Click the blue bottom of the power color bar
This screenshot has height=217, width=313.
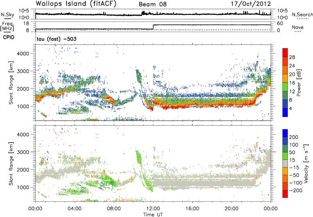click(285, 112)
